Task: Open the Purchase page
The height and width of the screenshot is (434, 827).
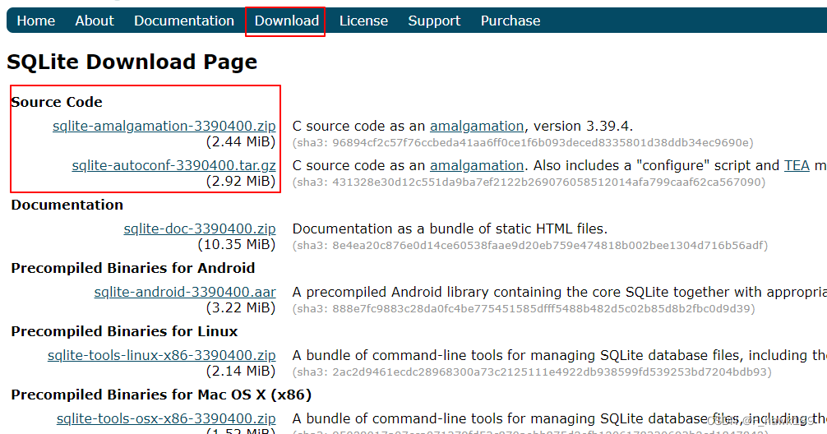Action: point(511,21)
